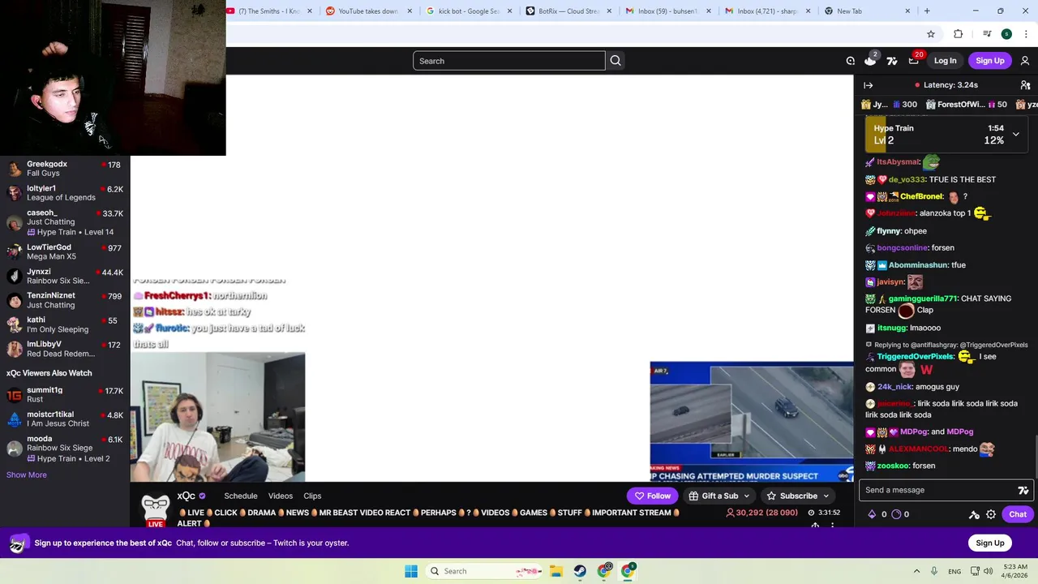This screenshot has width=1038, height=584.
Task: Click the green Chrome profile avatar
Action: 1006,34
